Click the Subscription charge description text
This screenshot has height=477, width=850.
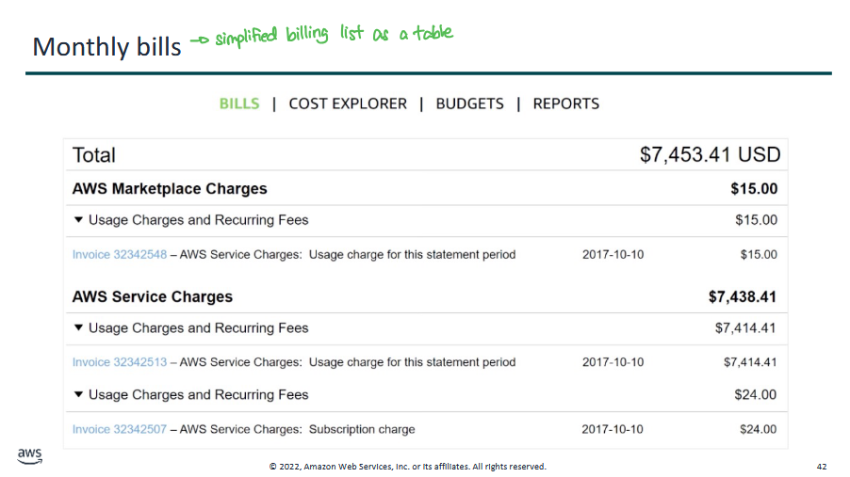(x=362, y=429)
